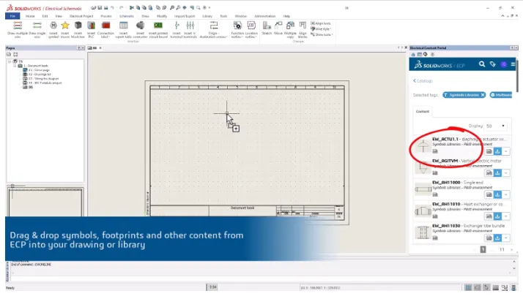523x296 pixels.
Task: Open the Show texts dropdown
Action: point(322,34)
